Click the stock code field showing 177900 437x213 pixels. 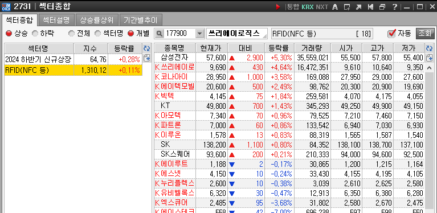pyautogui.click(x=180, y=34)
